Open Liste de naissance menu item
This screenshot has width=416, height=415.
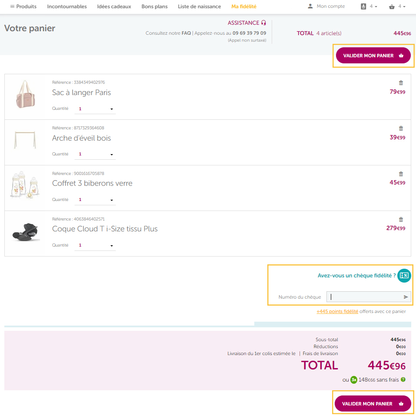point(199,7)
